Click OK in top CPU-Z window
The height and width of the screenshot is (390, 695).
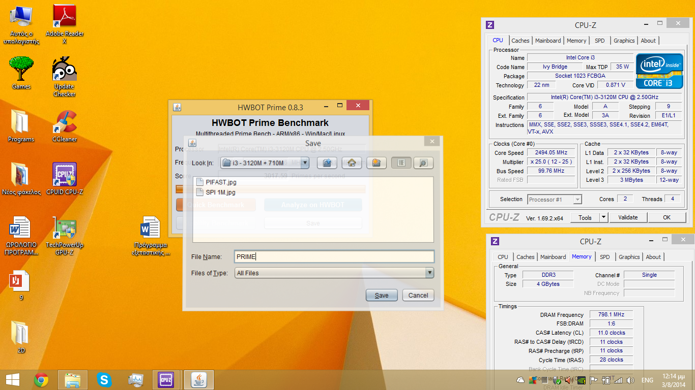point(667,217)
